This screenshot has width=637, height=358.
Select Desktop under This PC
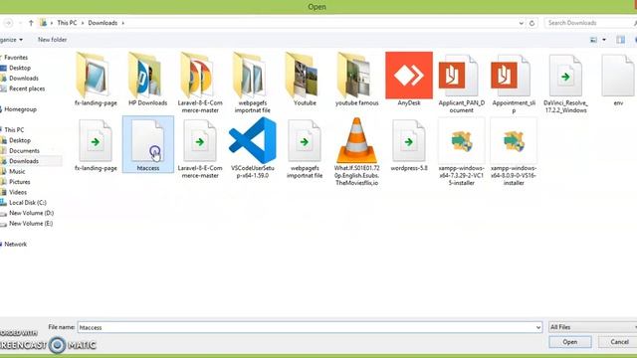[20, 140]
